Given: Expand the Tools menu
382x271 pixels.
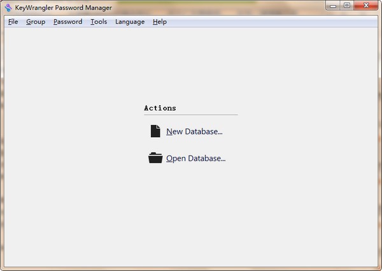Looking at the screenshot, I should (x=99, y=22).
